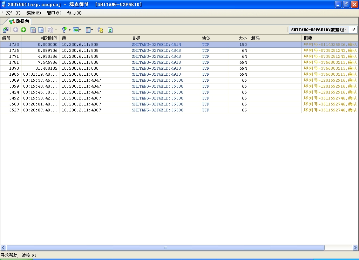The height and width of the screenshot is (260, 359).
Task: Expand the filter funnel dropdown arrow
Action: [x=69, y=30]
